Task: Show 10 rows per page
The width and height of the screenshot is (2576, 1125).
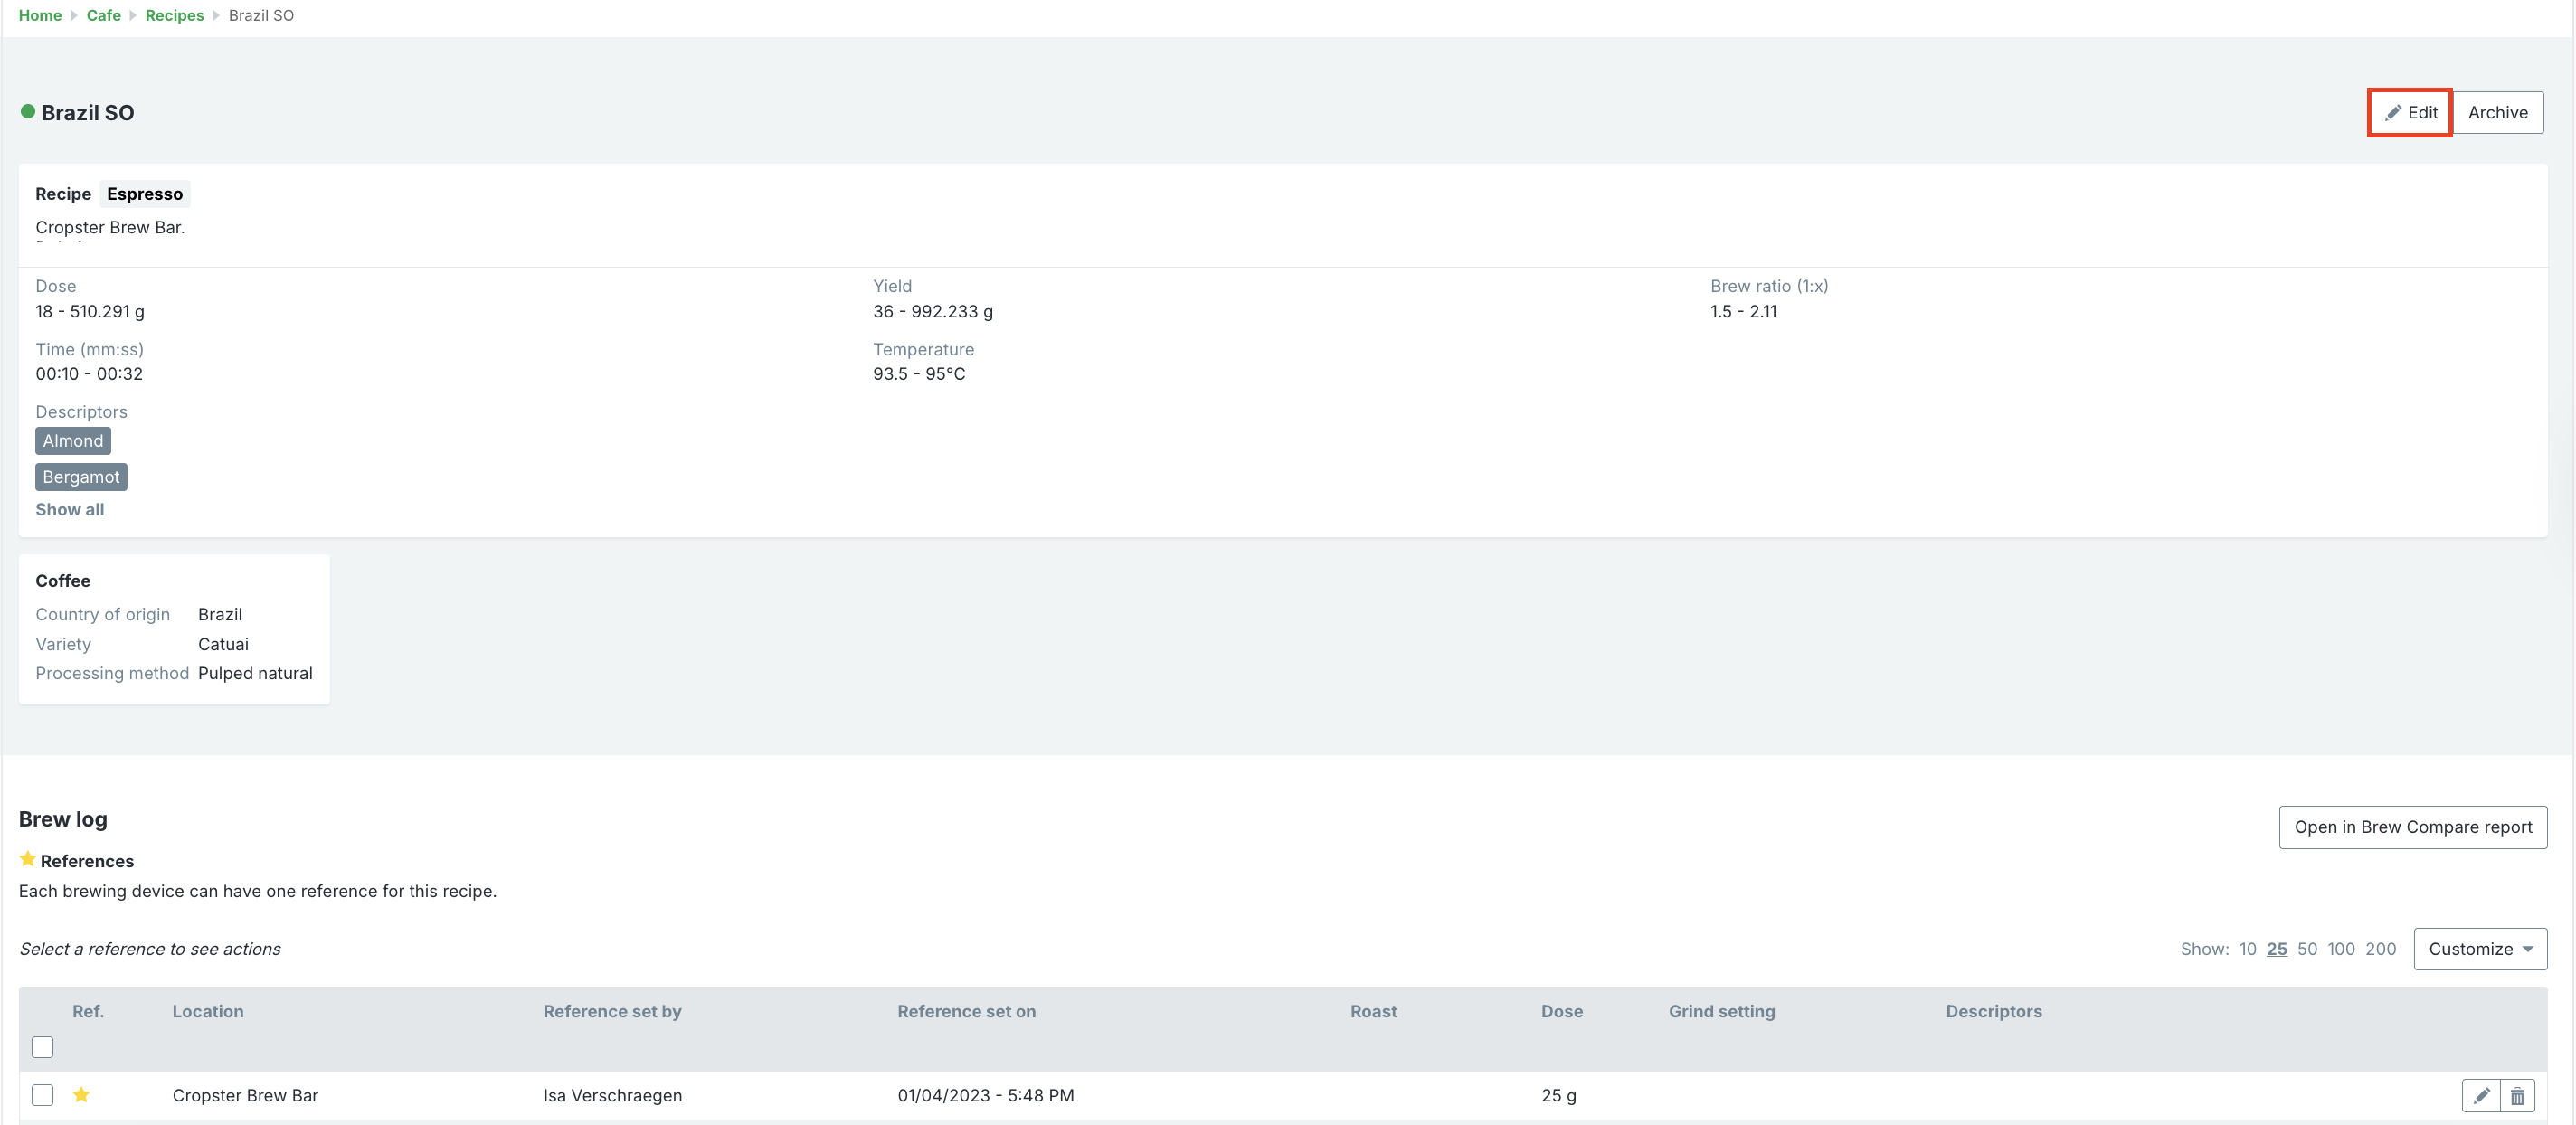Action: [2247, 949]
